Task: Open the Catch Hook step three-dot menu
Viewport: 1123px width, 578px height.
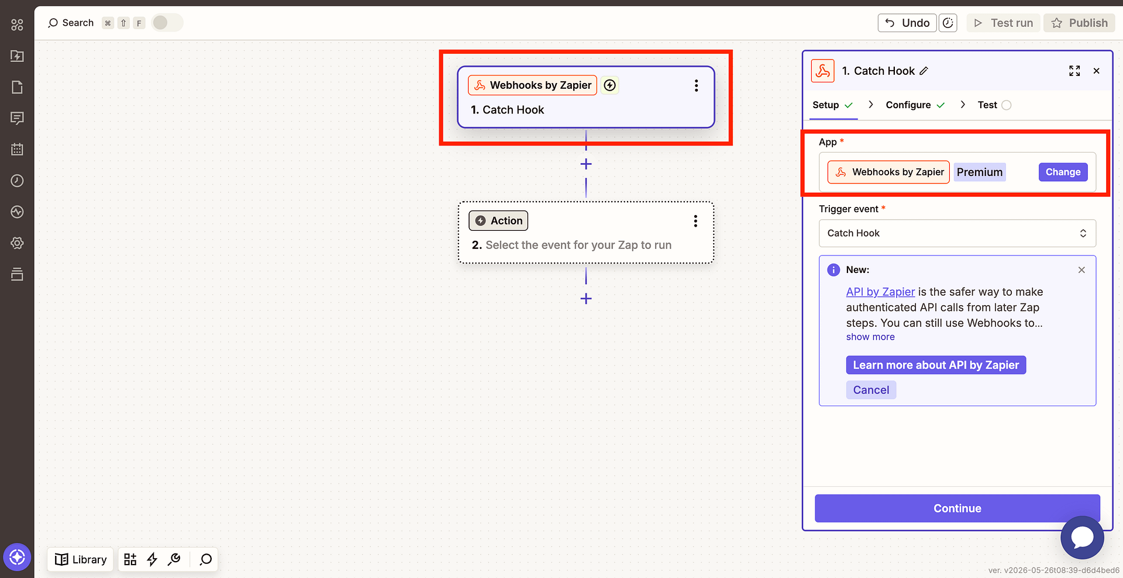Action: tap(696, 86)
